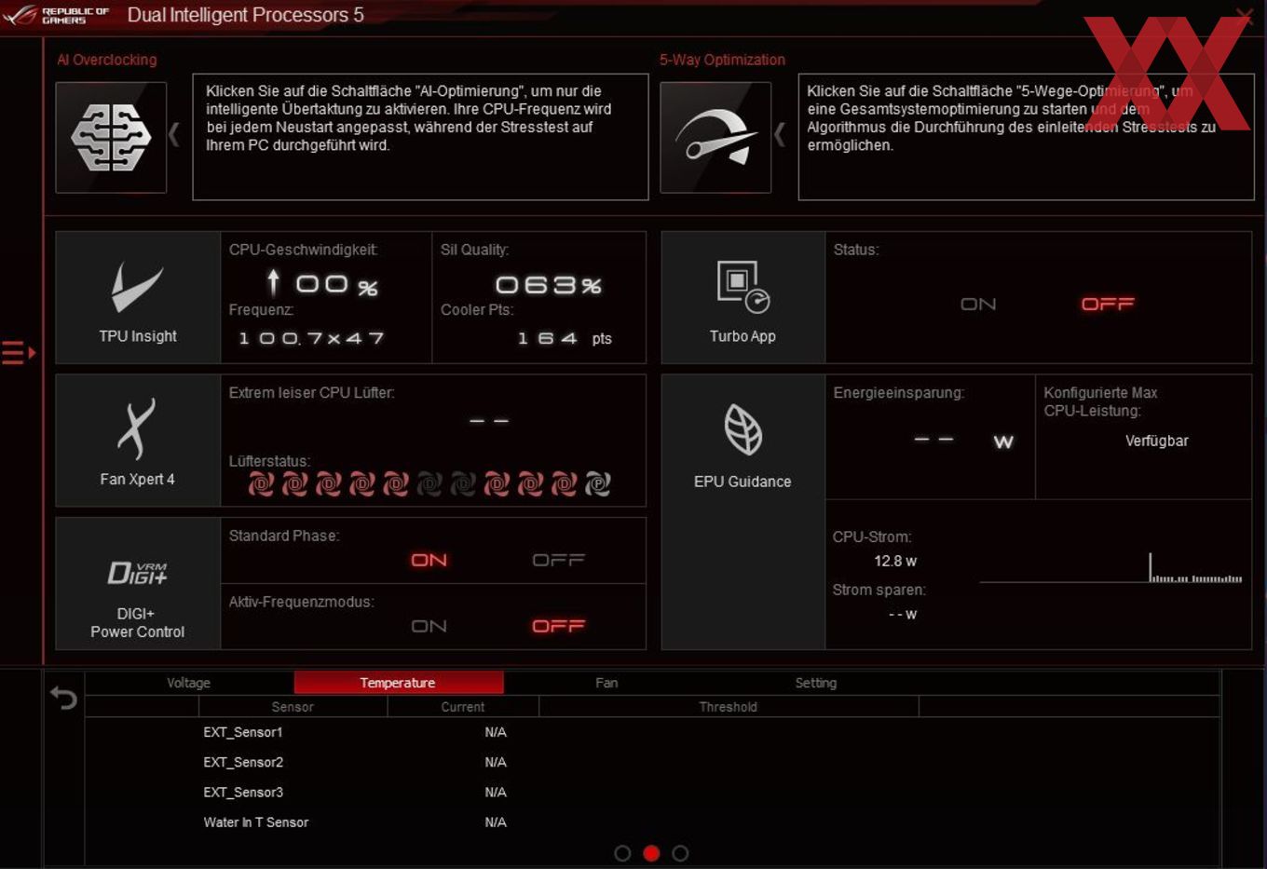Switch Standard Phase to ON
This screenshot has width=1267, height=869.
click(429, 560)
